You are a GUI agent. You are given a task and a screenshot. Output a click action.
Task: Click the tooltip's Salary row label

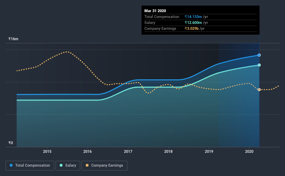(150, 23)
